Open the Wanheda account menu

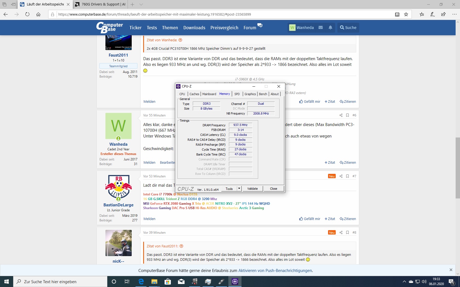(x=301, y=28)
